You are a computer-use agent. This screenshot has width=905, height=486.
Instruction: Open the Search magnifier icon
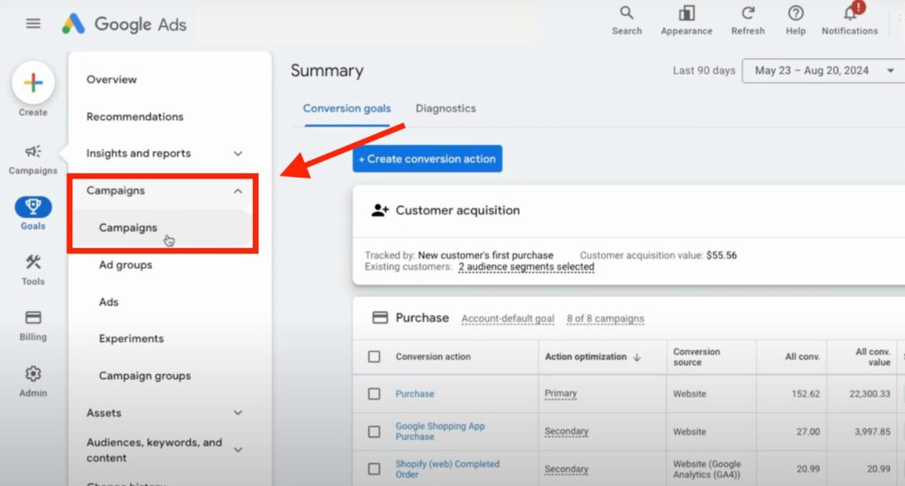coord(627,13)
